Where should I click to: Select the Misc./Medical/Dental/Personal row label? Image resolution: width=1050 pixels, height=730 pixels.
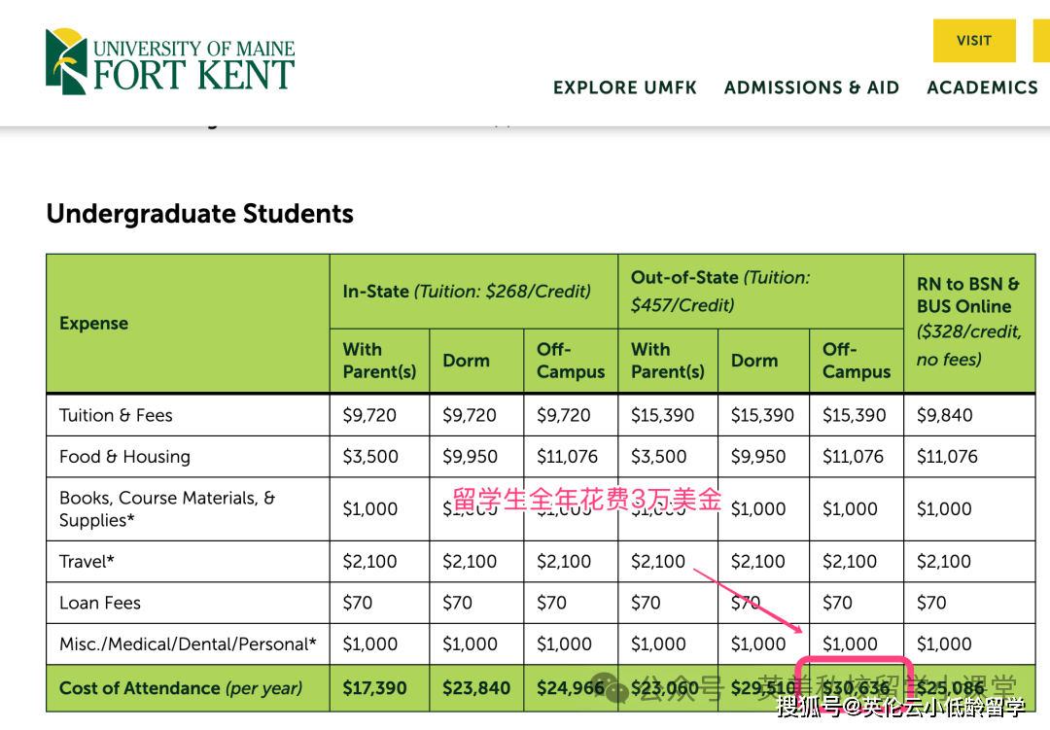(x=188, y=643)
